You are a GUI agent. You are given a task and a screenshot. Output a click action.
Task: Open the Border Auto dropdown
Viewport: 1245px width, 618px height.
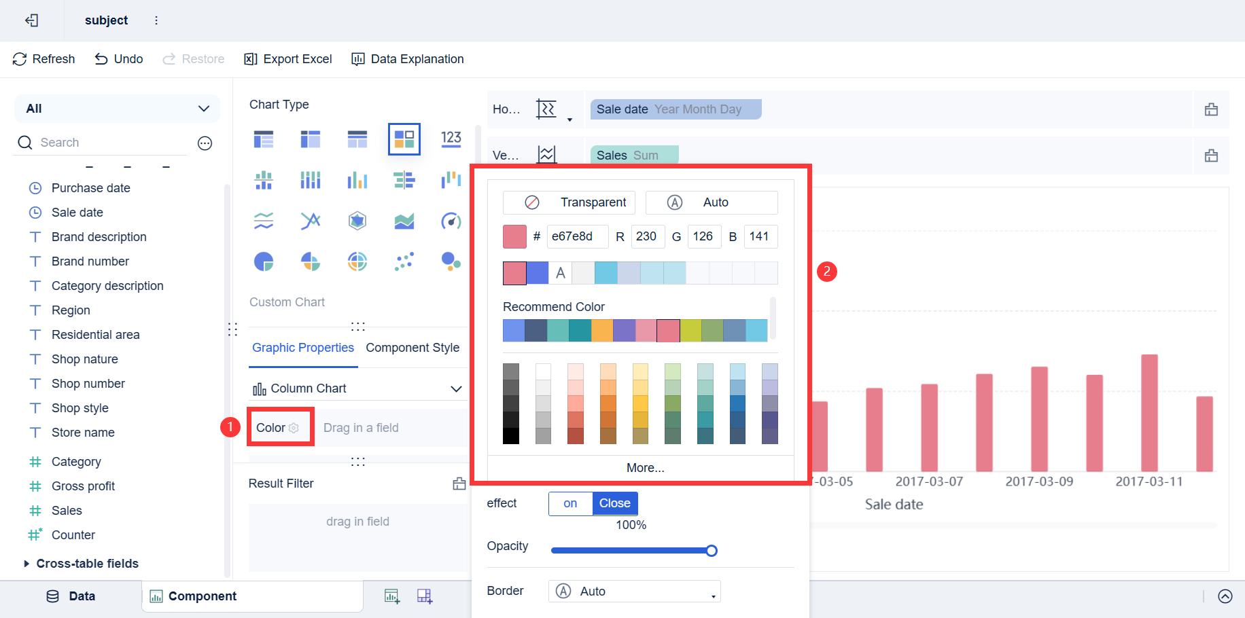pyautogui.click(x=633, y=591)
